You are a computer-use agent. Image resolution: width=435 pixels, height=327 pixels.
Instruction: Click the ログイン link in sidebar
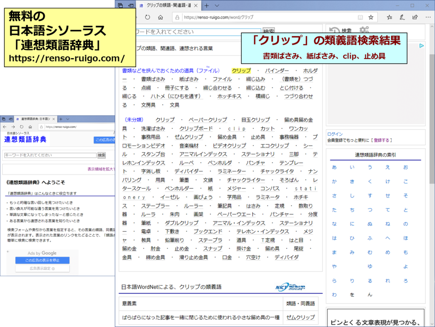[335, 134]
